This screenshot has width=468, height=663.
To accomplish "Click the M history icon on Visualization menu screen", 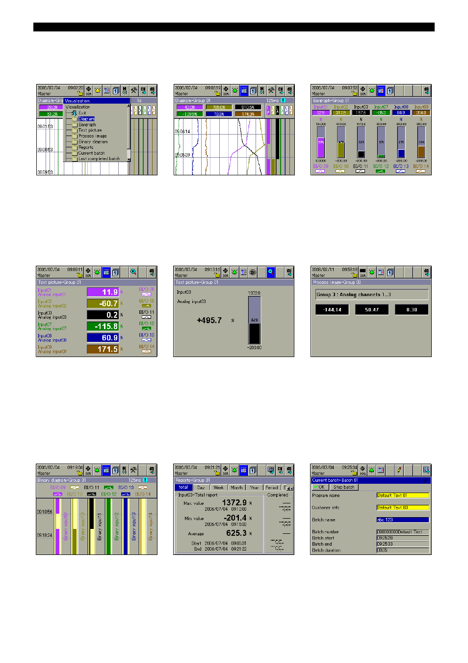I will click(x=125, y=90).
